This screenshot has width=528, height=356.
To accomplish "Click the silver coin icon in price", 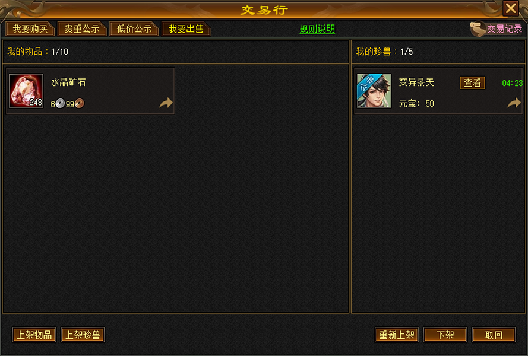I will pos(60,103).
